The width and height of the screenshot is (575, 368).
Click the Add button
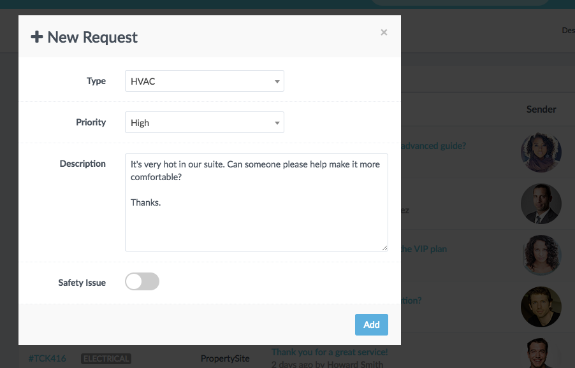(371, 325)
